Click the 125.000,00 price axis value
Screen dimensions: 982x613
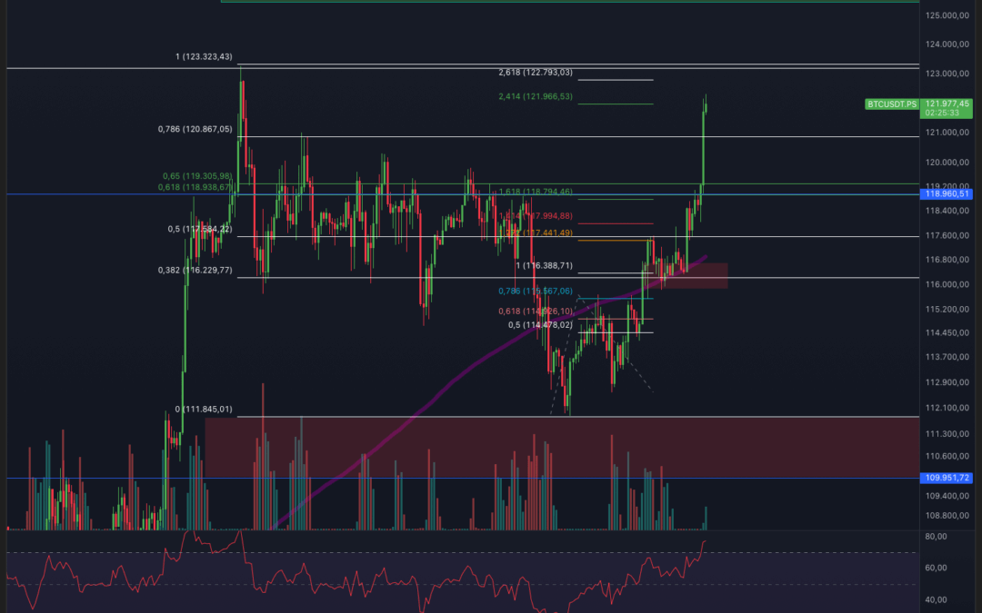point(947,15)
